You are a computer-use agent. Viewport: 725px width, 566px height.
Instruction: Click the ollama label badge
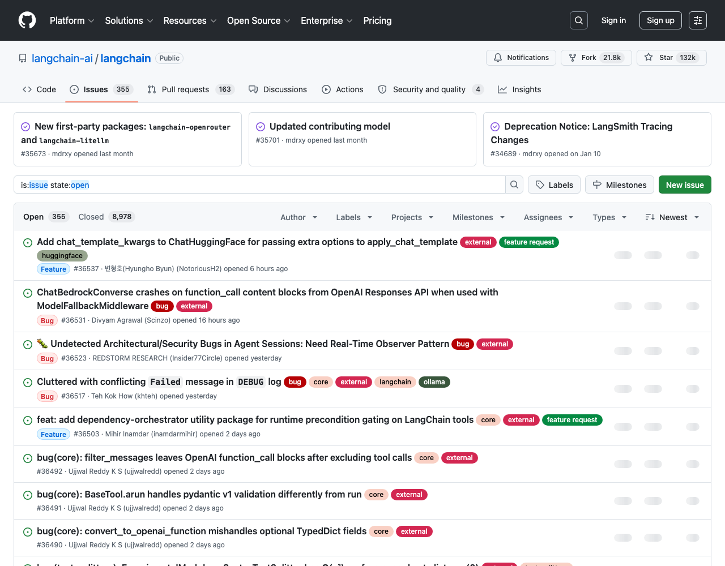(434, 382)
